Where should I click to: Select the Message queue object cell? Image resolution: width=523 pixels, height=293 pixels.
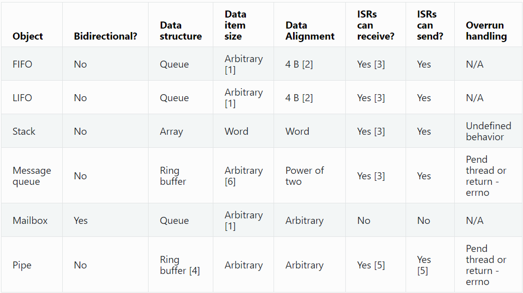pos(32,176)
